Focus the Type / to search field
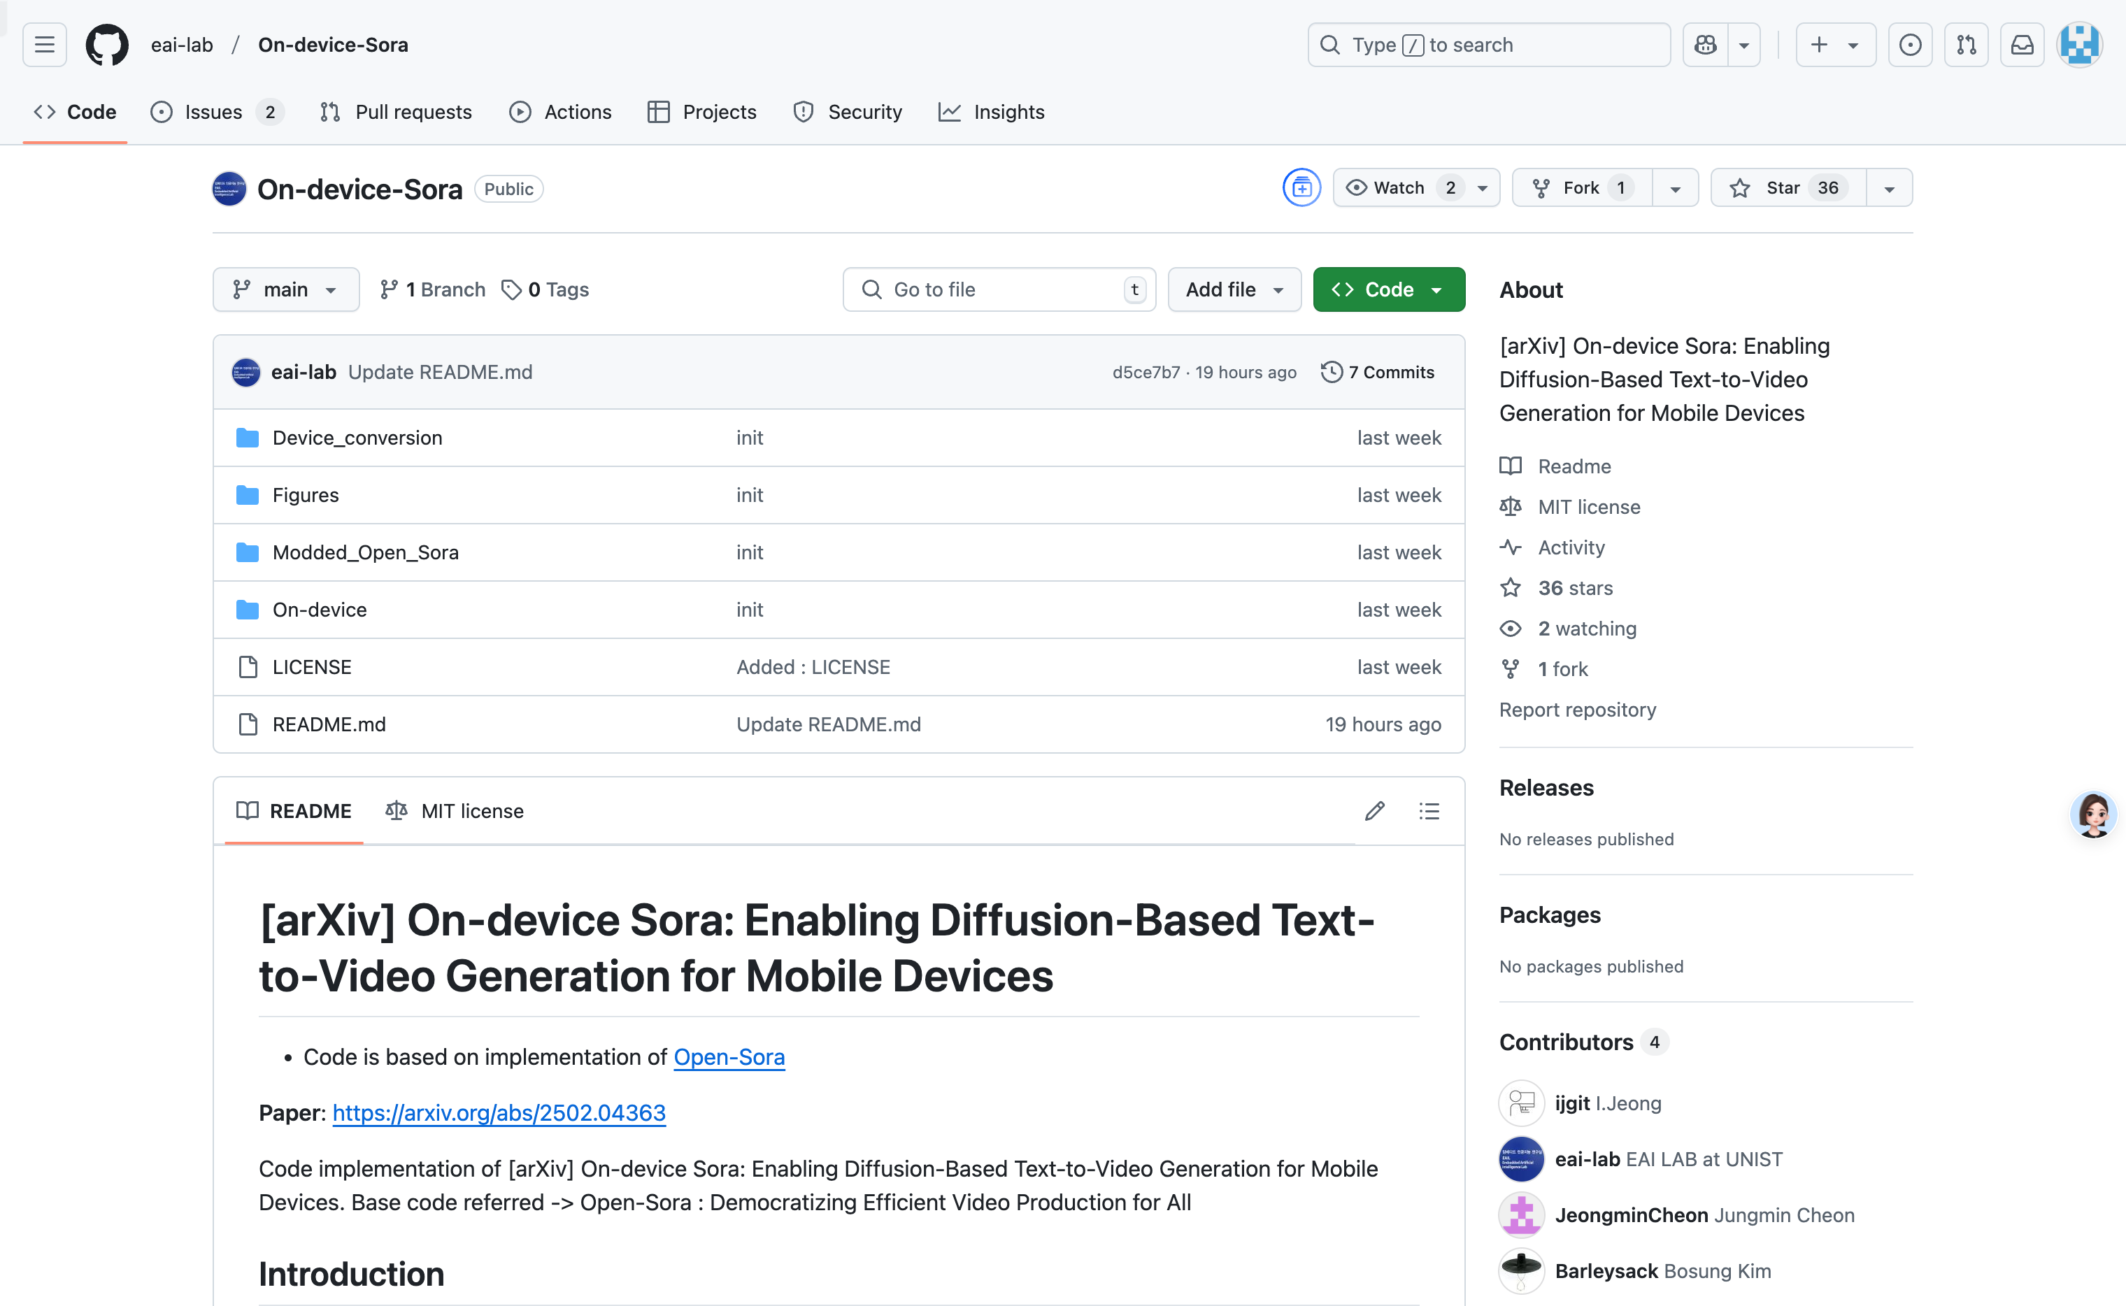Image resolution: width=2126 pixels, height=1306 pixels. (1488, 45)
